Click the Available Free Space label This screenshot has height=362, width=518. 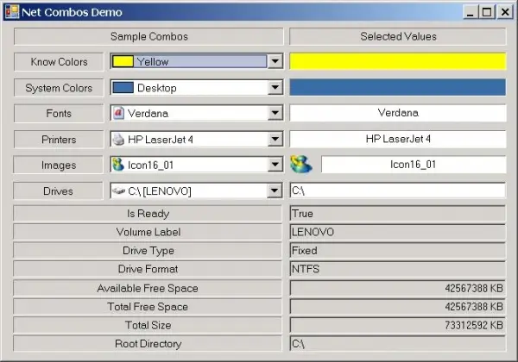click(148, 288)
